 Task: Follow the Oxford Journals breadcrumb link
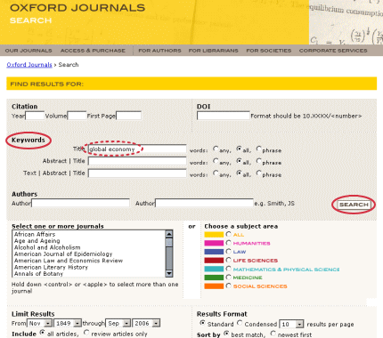(29, 65)
